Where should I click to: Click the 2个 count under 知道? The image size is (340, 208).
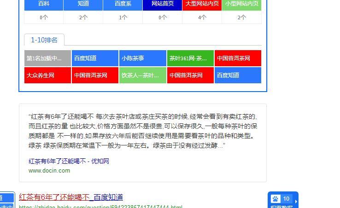coord(83,17)
